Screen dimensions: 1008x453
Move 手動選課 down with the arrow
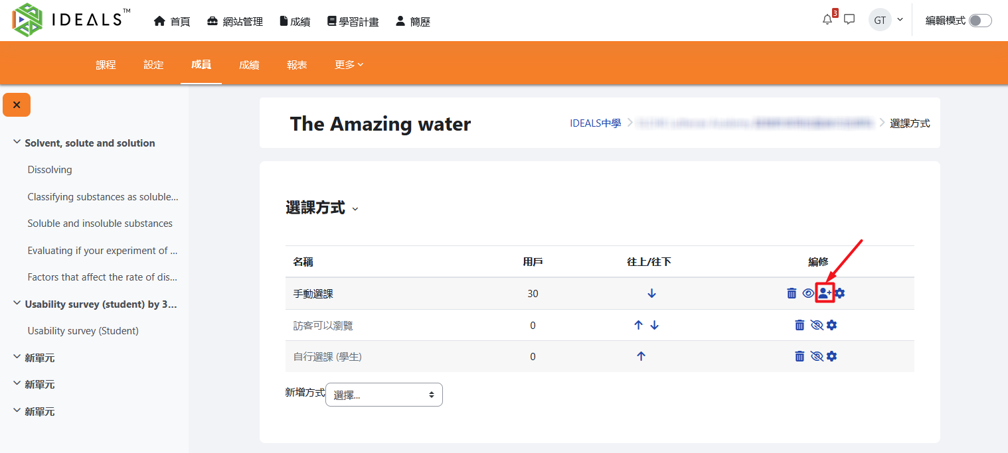pyautogui.click(x=651, y=293)
